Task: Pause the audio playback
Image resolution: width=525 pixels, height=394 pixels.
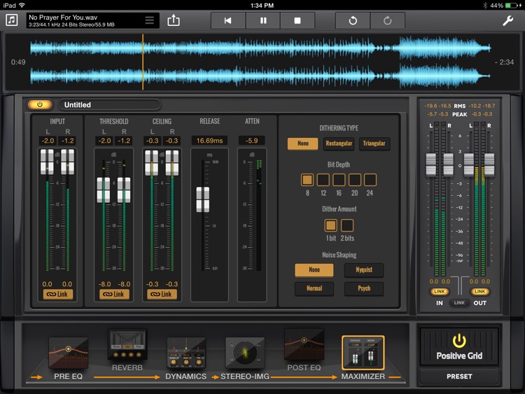Action: tap(263, 20)
